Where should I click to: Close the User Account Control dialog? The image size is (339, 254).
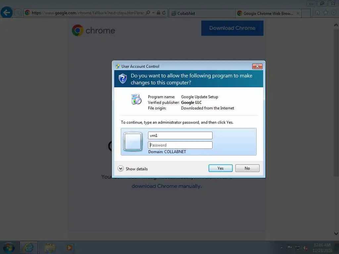(x=257, y=66)
